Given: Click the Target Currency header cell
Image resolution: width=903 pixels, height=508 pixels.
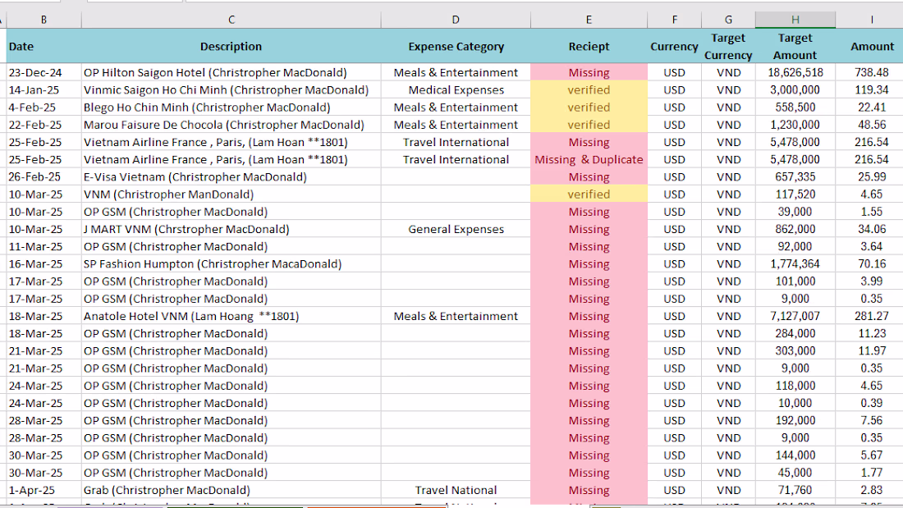Looking at the screenshot, I should coord(728,46).
